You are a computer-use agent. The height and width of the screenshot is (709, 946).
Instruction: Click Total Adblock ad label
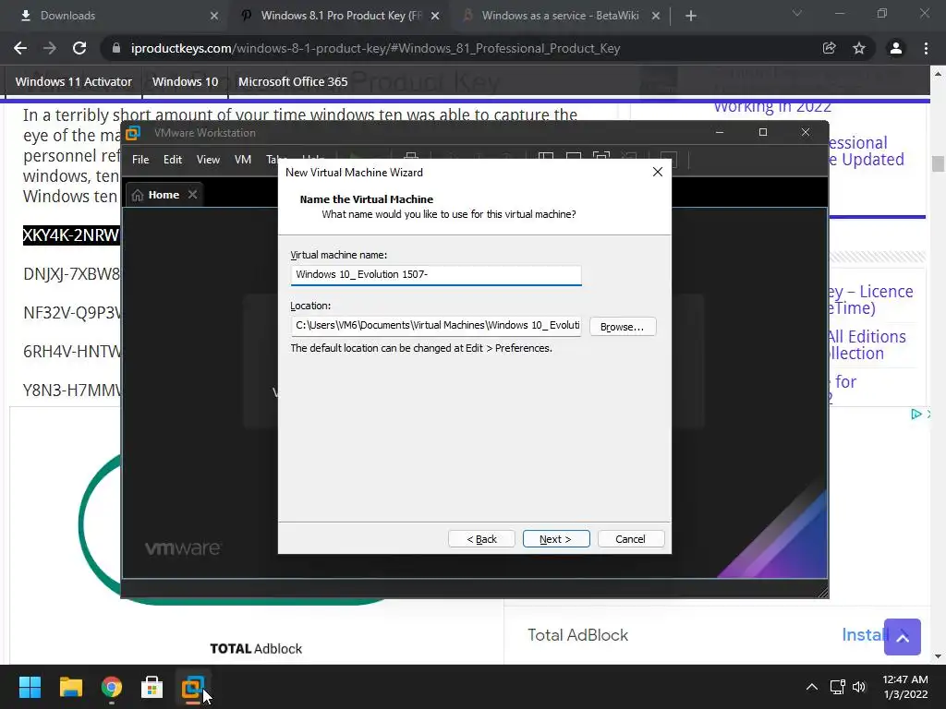click(256, 649)
